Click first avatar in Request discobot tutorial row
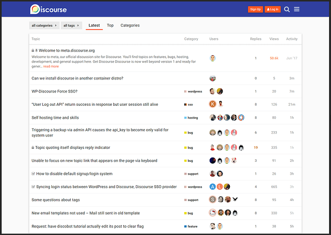This screenshot has height=235, width=331. [x=213, y=226]
